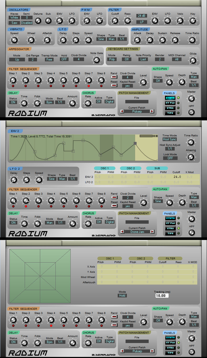This screenshot has height=358, width=207.
Task: Click the MIDI Channel All field
Action: tap(177, 59)
